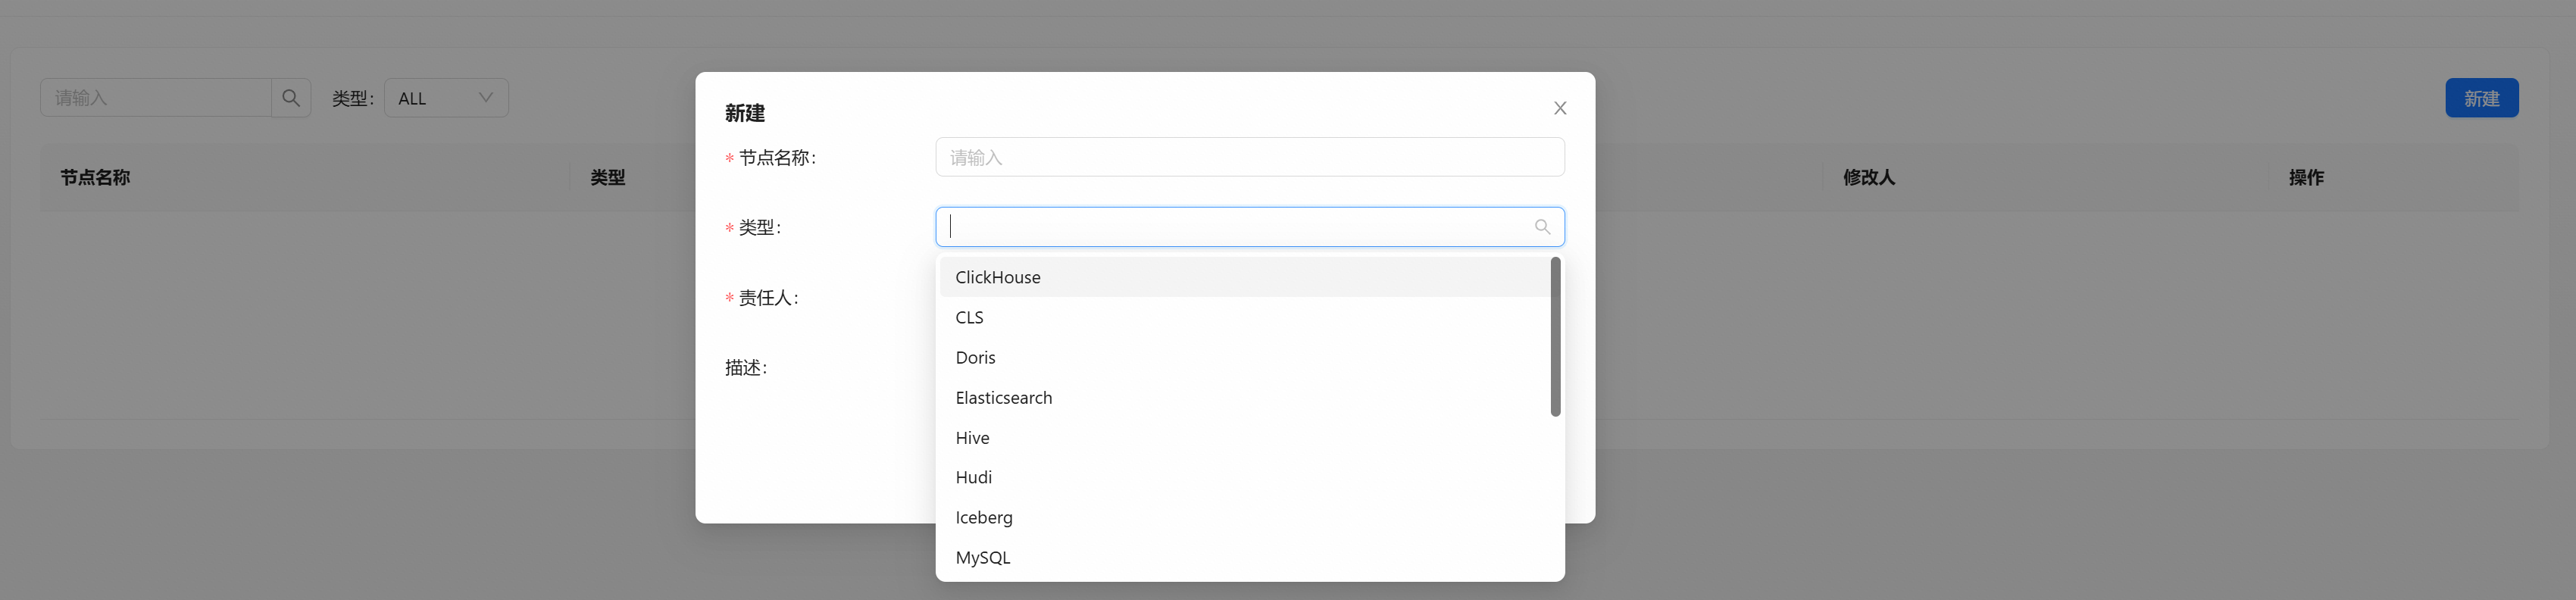
Task: Click the chevron arrow of ALL dropdown
Action: [486, 98]
